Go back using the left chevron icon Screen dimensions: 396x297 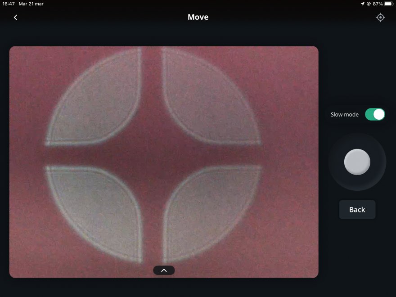click(x=16, y=18)
